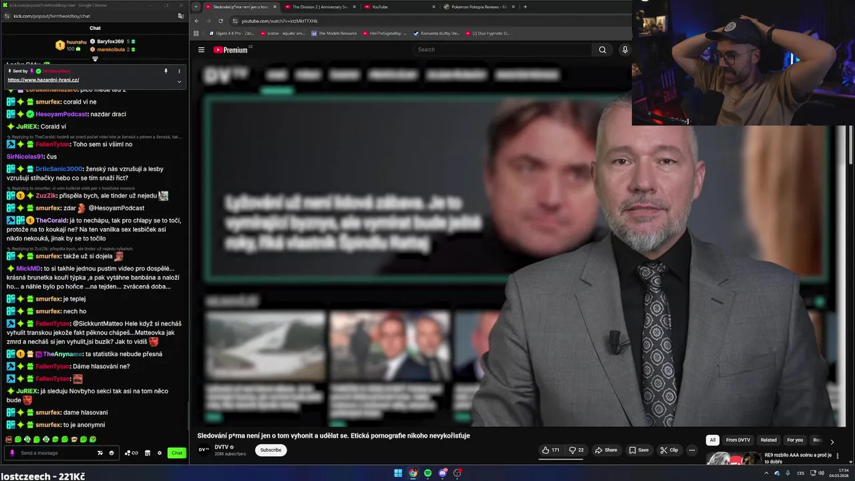This screenshot has width=855, height=481.
Task: Open the Windows Start menu
Action: tap(398, 473)
